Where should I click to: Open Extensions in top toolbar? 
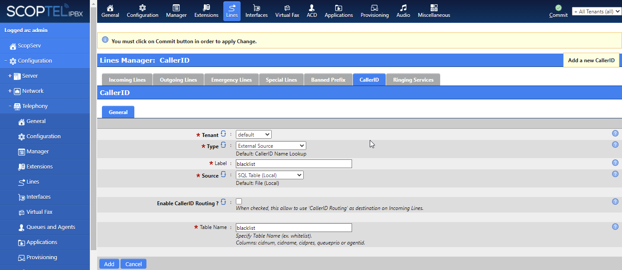click(x=206, y=11)
